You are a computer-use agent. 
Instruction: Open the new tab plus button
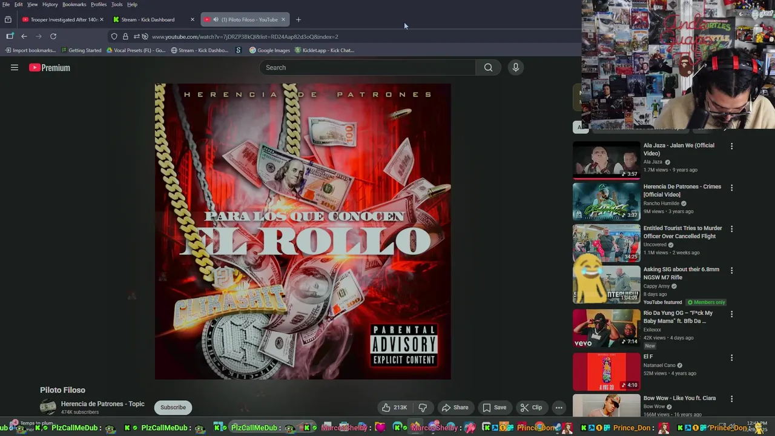[x=298, y=19]
